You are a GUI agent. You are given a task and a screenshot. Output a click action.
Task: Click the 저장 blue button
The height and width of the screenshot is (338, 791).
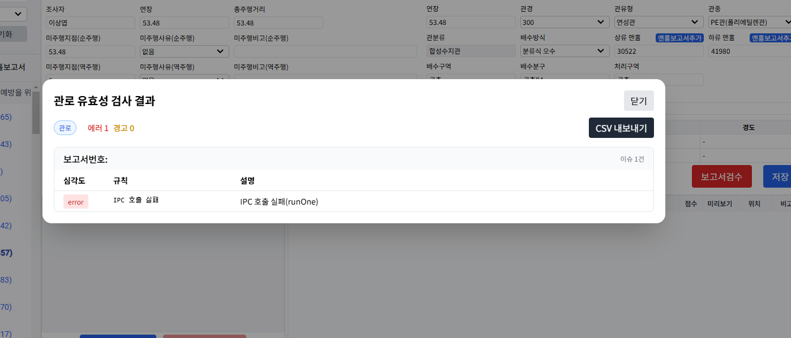tap(777, 176)
